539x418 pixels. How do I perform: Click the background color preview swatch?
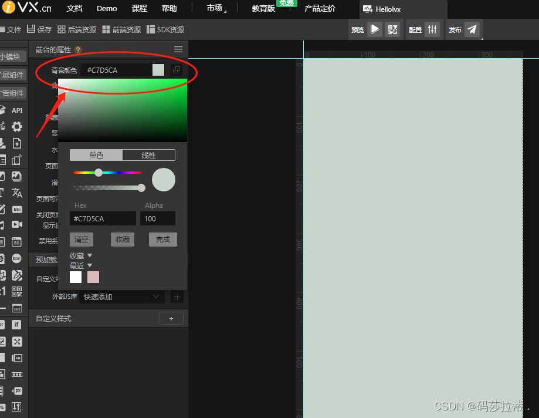point(158,70)
